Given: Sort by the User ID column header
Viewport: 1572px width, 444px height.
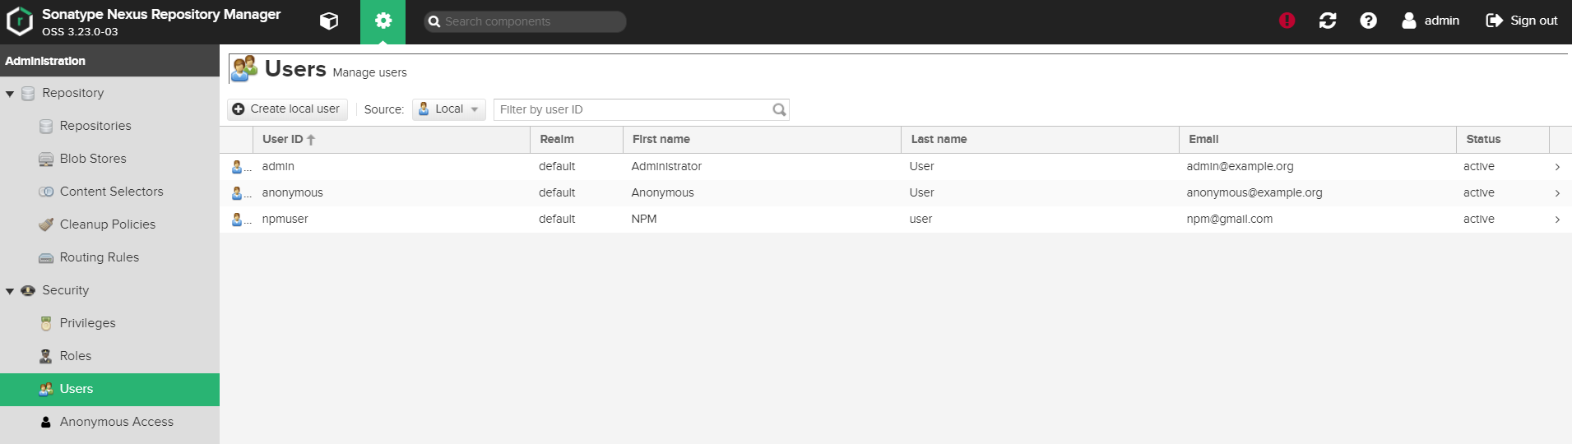Looking at the screenshot, I should (x=283, y=140).
